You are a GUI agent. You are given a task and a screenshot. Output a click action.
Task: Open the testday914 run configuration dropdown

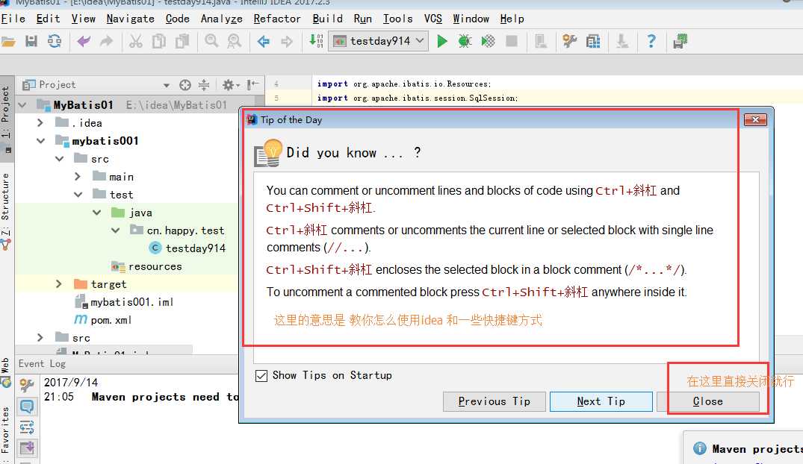[x=377, y=41]
